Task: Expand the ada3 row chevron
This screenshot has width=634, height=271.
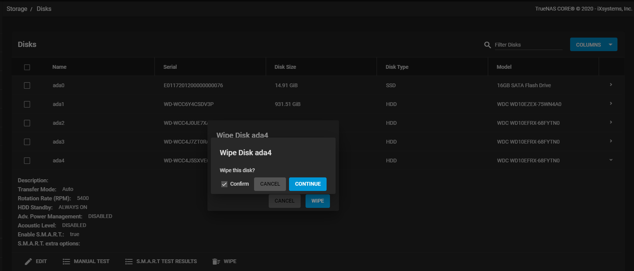Action: 611,141
